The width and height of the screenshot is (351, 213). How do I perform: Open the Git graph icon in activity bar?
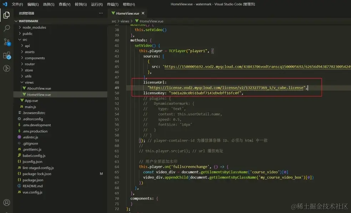pyautogui.click(x=6, y=68)
